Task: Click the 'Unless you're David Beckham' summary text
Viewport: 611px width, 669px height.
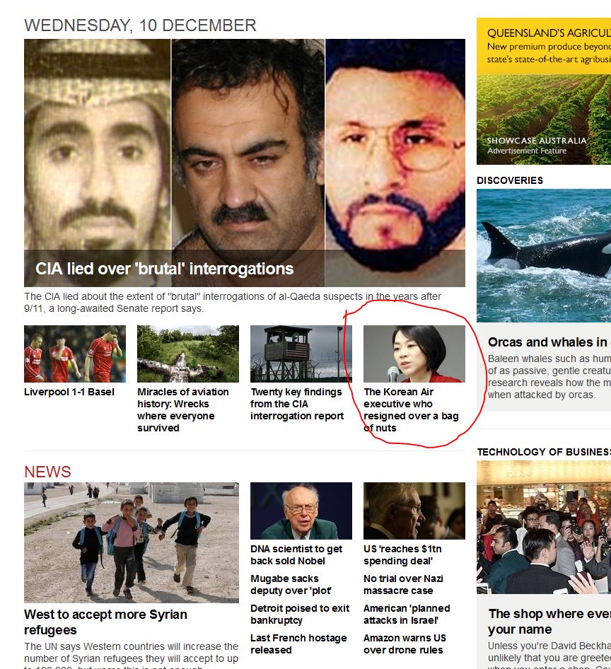Action: click(x=549, y=654)
